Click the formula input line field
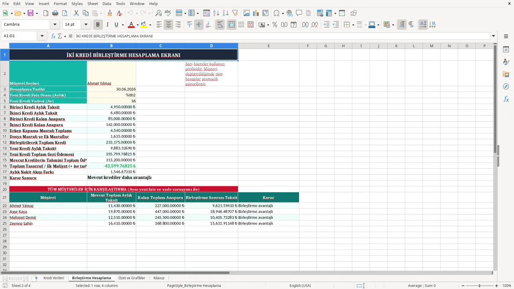This screenshot has width=514, height=289. click(282, 36)
